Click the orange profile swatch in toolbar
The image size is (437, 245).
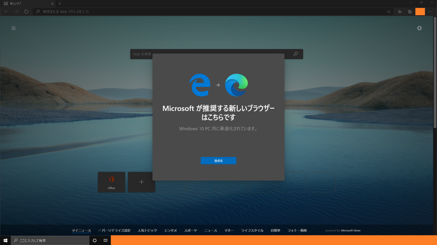coord(420,12)
